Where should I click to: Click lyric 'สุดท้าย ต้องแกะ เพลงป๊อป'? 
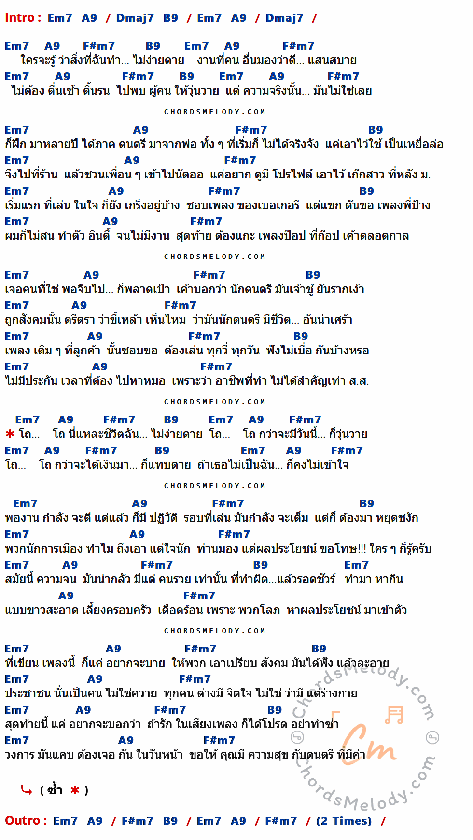point(241,236)
